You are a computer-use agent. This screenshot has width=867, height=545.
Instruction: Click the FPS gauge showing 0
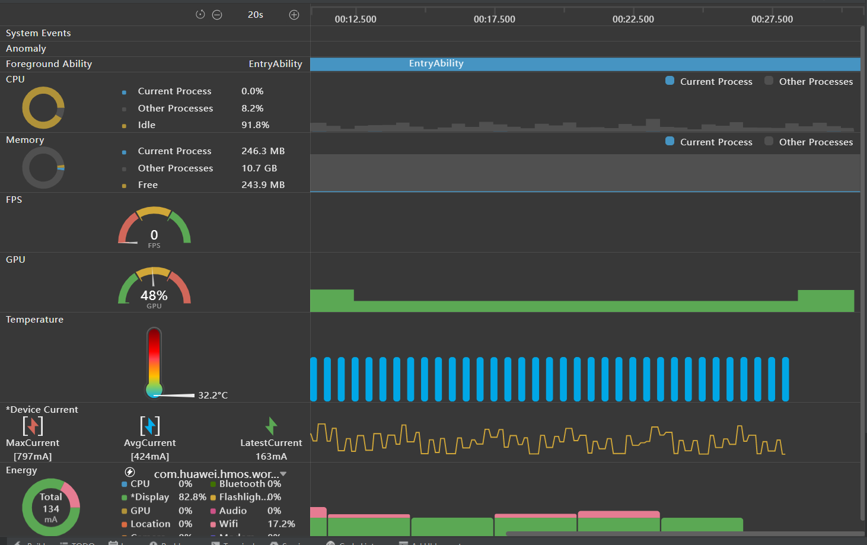point(154,228)
